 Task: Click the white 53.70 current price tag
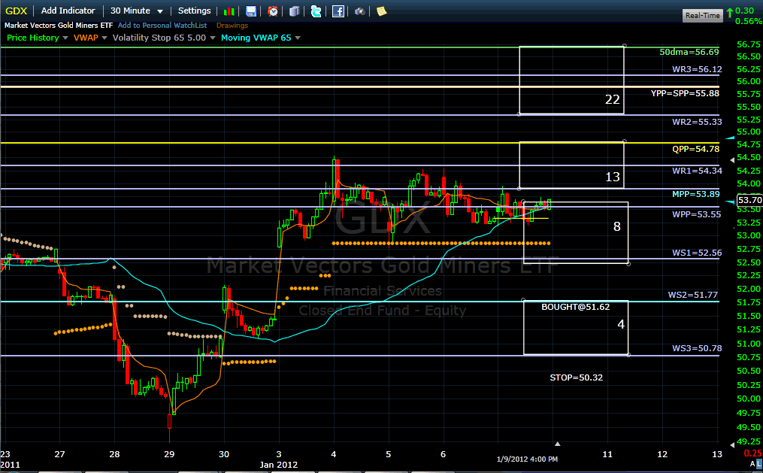749,200
